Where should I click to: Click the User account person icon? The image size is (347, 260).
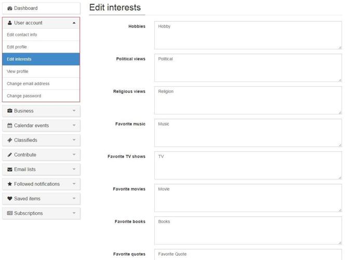pos(10,23)
